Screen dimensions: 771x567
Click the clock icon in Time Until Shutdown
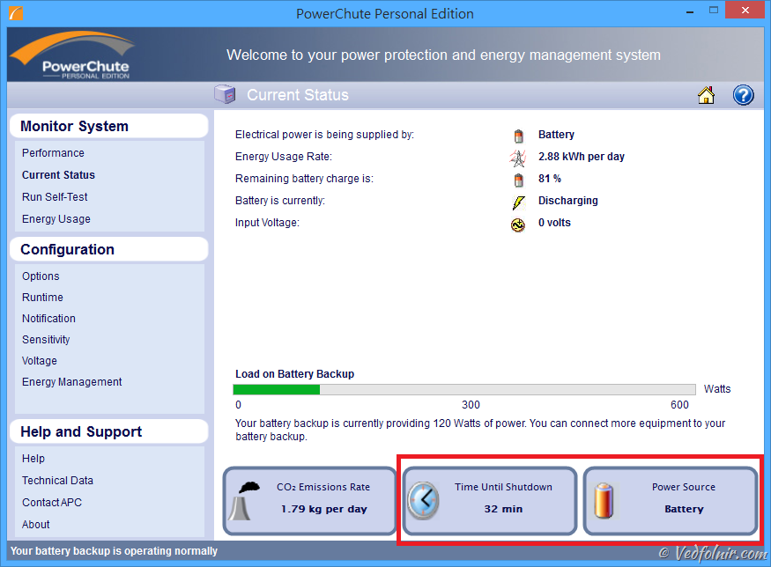[x=423, y=501]
